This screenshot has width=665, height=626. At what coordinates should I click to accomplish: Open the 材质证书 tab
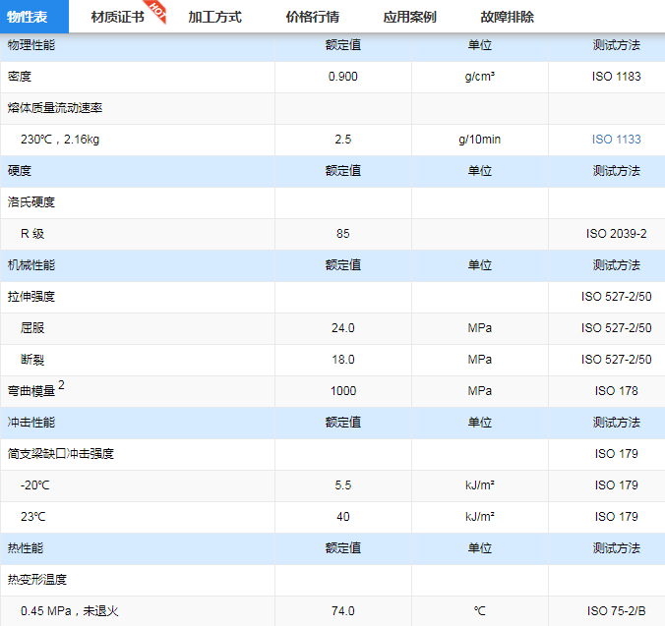point(117,17)
